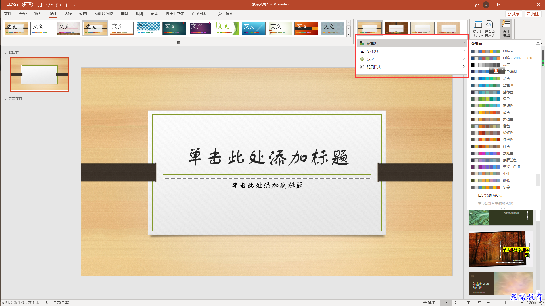Switch to the 插入 tab
The image size is (545, 306).
[x=38, y=14]
